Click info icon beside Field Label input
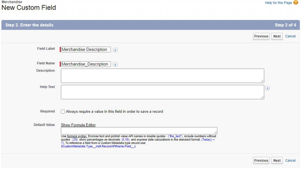This screenshot has height=169, width=301. click(x=115, y=50)
